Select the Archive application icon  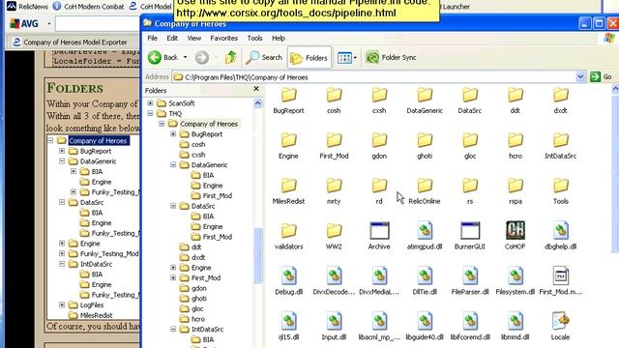click(379, 231)
